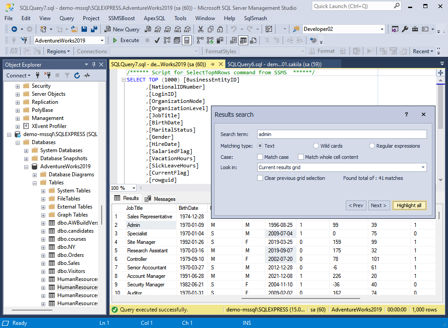Expand the System Databases node

(26, 151)
